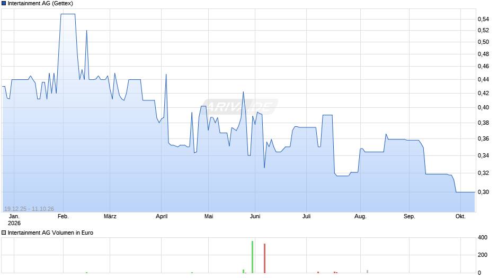Click the 0,32 price axis value
Image resolution: width=498 pixels, height=278 pixels.
click(483, 173)
